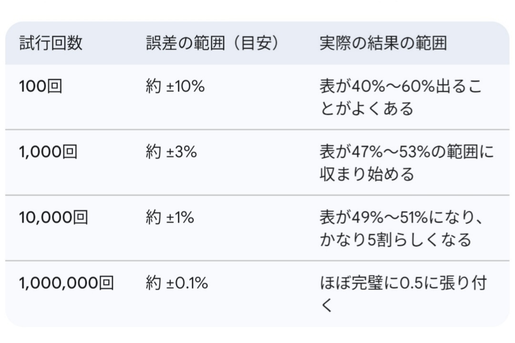Screen dimensions: 515x343
Task: Click the 約 ±0.1% cell
Action: (177, 283)
